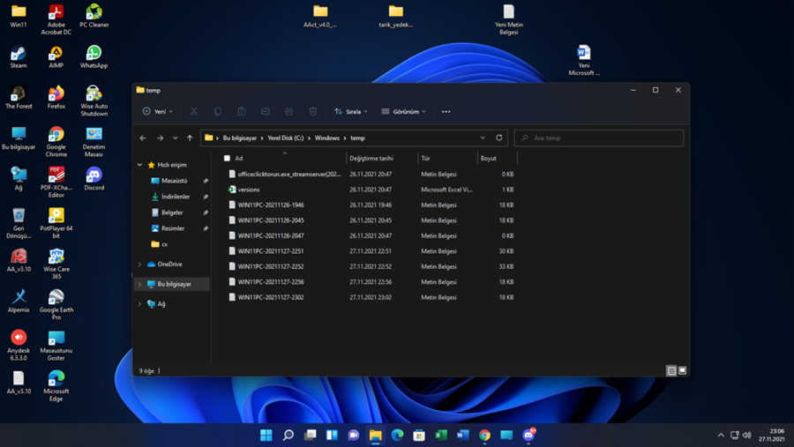Viewport: 794px width, 447px height.
Task: Go up one folder with up arrow
Action: pyautogui.click(x=190, y=138)
